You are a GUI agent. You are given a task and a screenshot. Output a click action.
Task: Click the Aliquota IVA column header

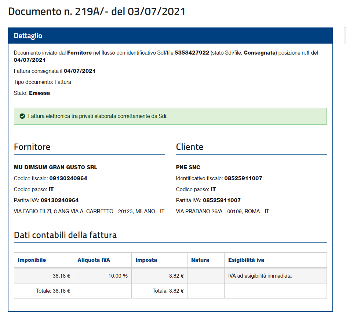(94, 260)
